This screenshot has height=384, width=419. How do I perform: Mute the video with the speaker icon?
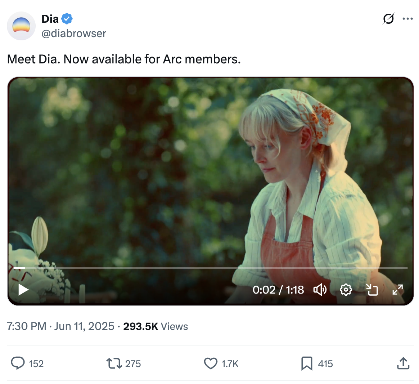320,290
